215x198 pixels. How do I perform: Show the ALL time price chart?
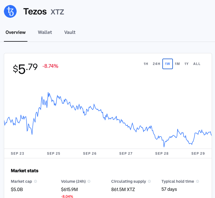coord(197,64)
